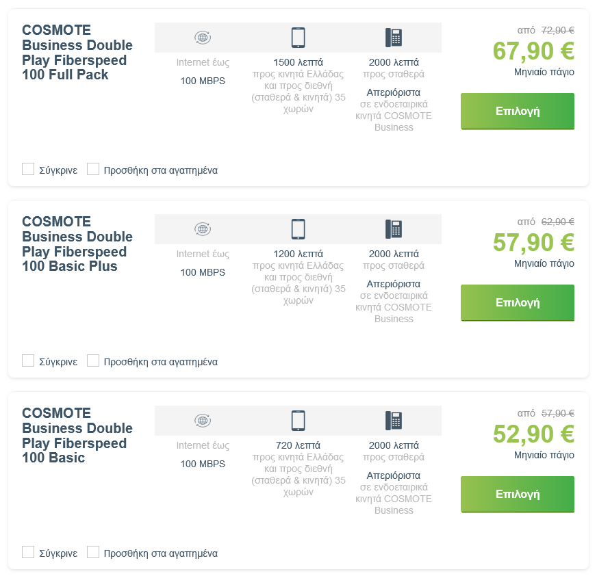This screenshot has width=597, height=578.
Task: Click the mobile phone icon for 100 Basic
Action: click(298, 421)
